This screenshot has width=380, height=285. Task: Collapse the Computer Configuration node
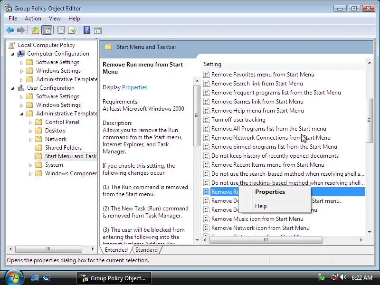coord(12,54)
